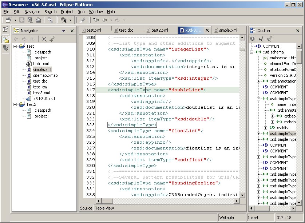Click the editor horizontal scrollbar right arrow

click(237, 201)
